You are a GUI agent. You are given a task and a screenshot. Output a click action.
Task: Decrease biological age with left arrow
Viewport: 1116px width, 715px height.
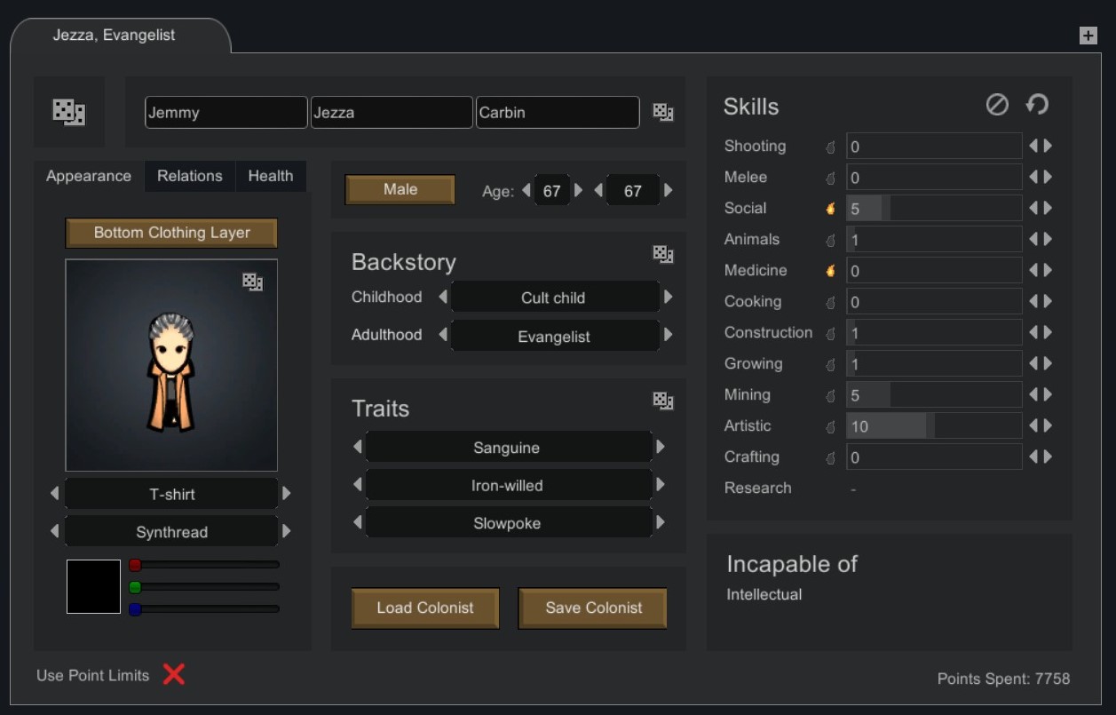pyautogui.click(x=526, y=190)
